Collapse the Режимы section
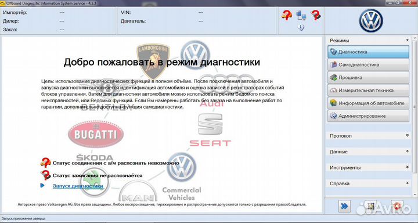The image size is (418, 223). point(408,40)
